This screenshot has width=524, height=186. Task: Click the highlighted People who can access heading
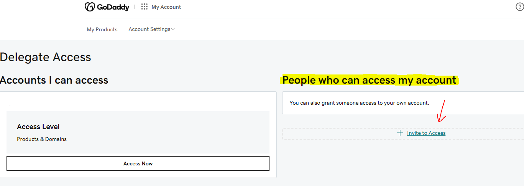(370, 80)
